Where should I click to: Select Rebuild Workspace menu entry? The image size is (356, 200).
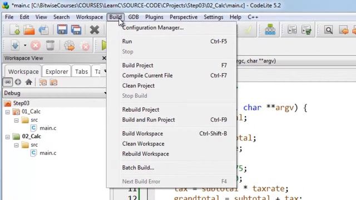click(172, 154)
